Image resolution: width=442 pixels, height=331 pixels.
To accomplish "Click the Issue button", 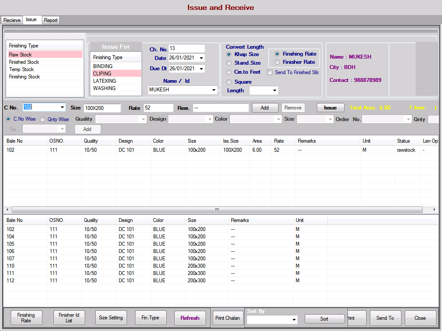I will click(x=330, y=108).
